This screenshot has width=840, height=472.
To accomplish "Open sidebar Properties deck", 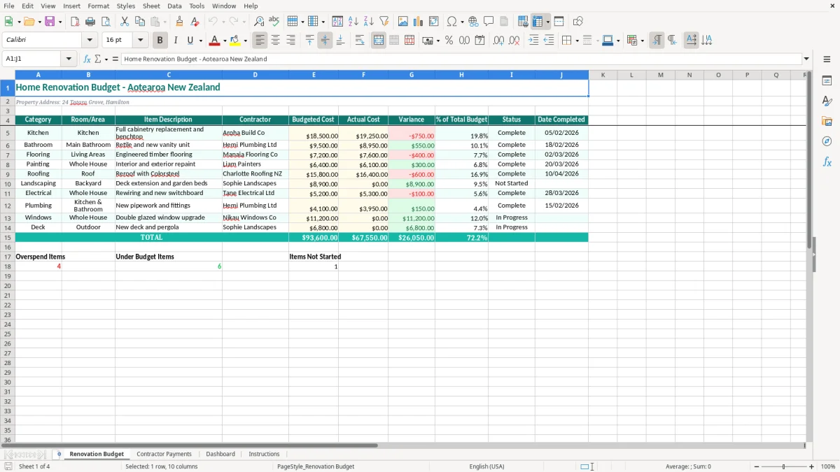I will [x=827, y=80].
